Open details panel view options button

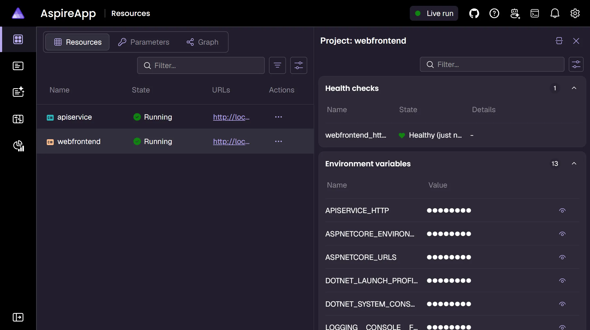pyautogui.click(x=576, y=64)
